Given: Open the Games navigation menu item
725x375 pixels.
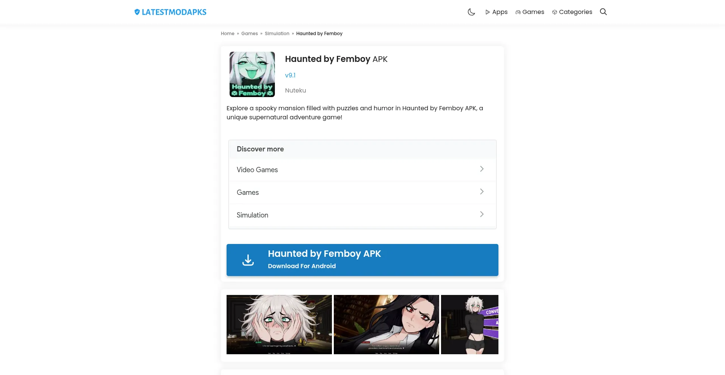Looking at the screenshot, I should [x=530, y=12].
